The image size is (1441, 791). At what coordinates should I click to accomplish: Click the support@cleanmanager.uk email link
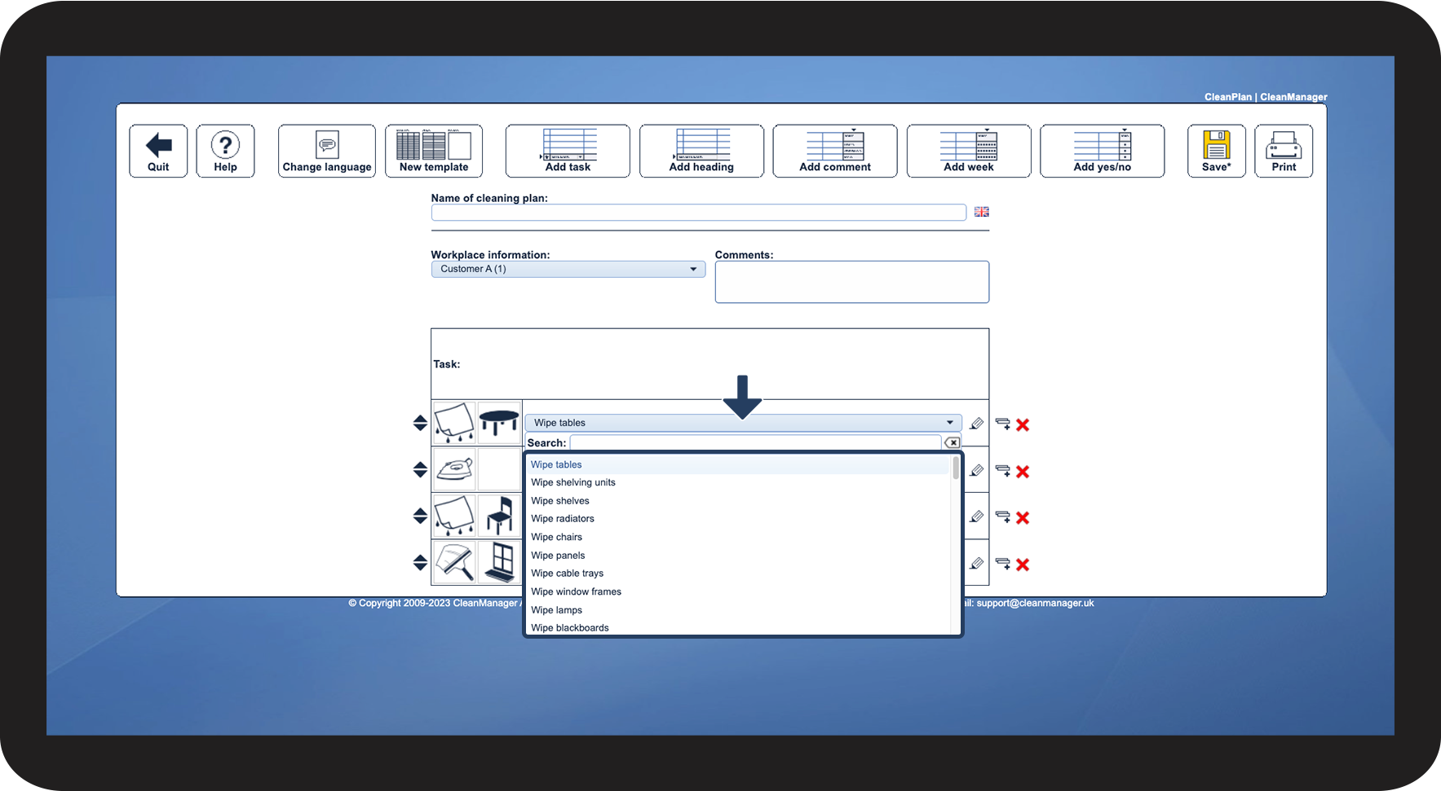[x=1036, y=604]
